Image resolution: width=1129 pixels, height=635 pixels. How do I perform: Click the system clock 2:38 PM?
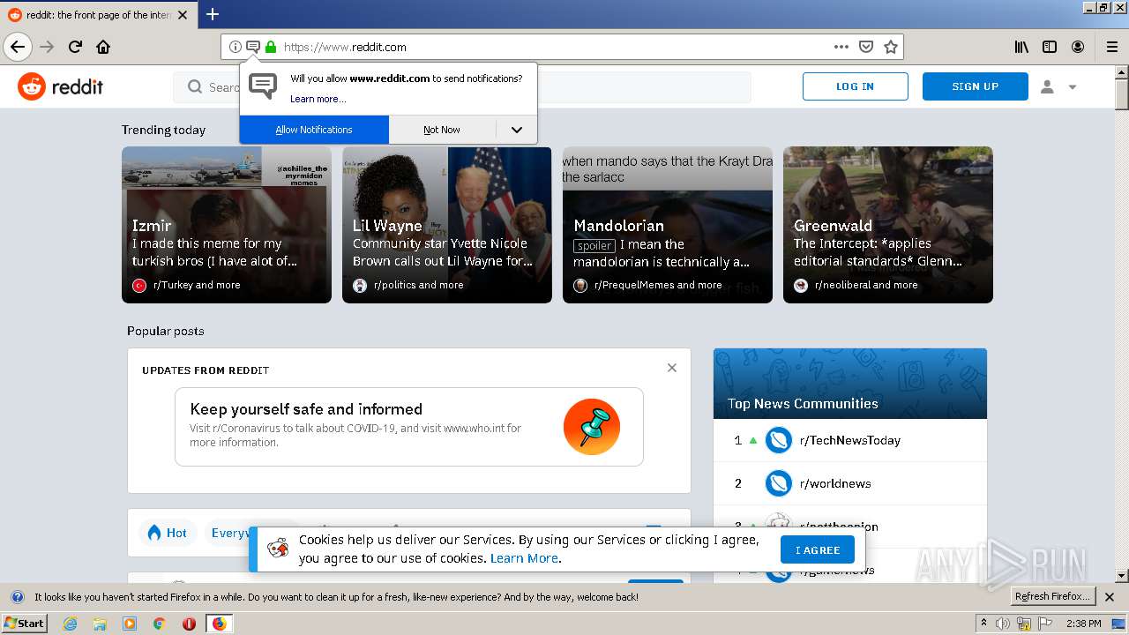coord(1083,624)
